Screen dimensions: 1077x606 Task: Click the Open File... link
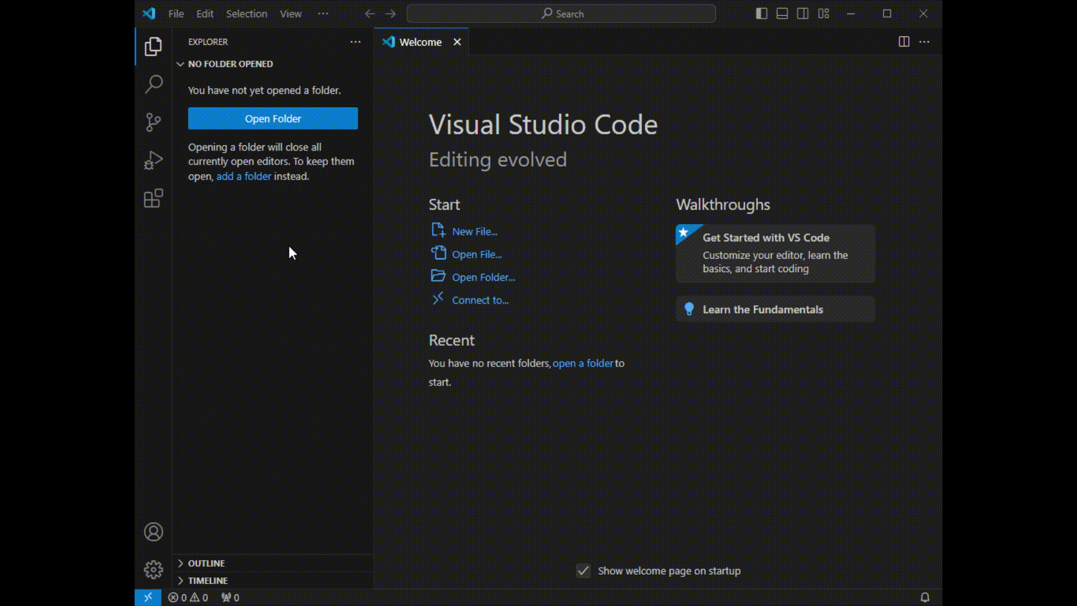pyautogui.click(x=477, y=254)
